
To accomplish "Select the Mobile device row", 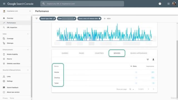I will 104,72.
